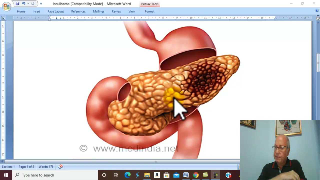Open the undo history dropdown arrow
The image size is (320, 180).
[x=28, y=3]
